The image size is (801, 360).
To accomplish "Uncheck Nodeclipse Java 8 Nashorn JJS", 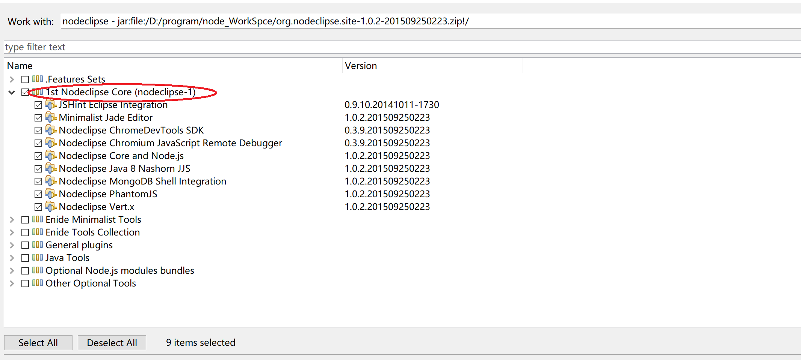I will click(39, 168).
